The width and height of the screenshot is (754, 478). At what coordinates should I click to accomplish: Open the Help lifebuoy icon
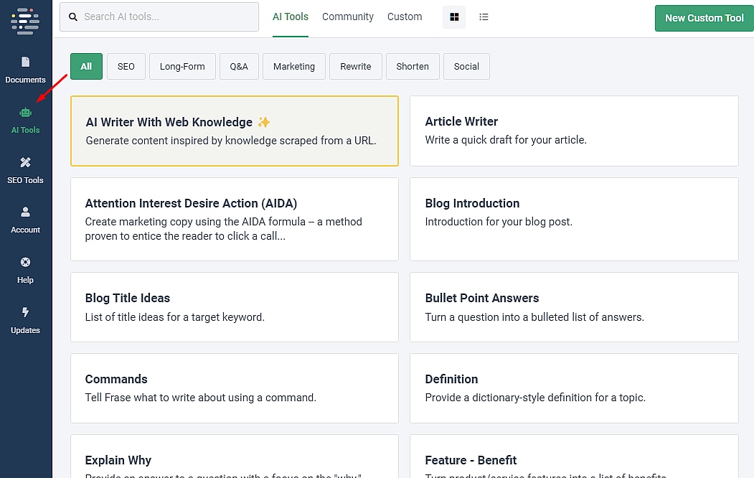click(x=26, y=262)
